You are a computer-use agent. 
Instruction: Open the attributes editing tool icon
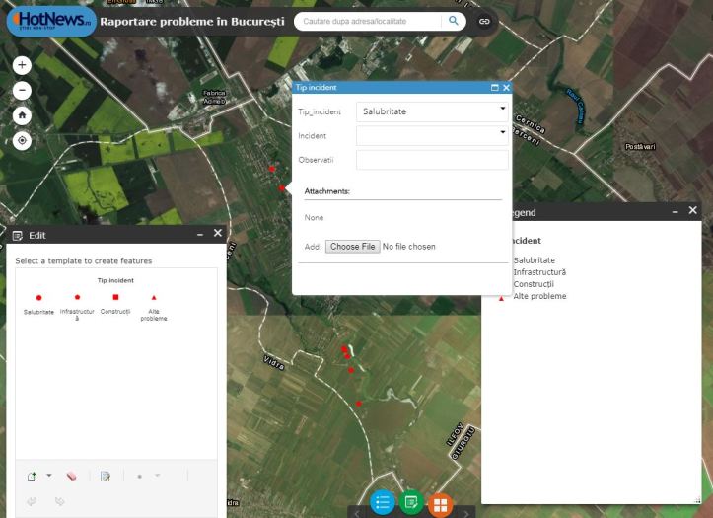[106, 477]
